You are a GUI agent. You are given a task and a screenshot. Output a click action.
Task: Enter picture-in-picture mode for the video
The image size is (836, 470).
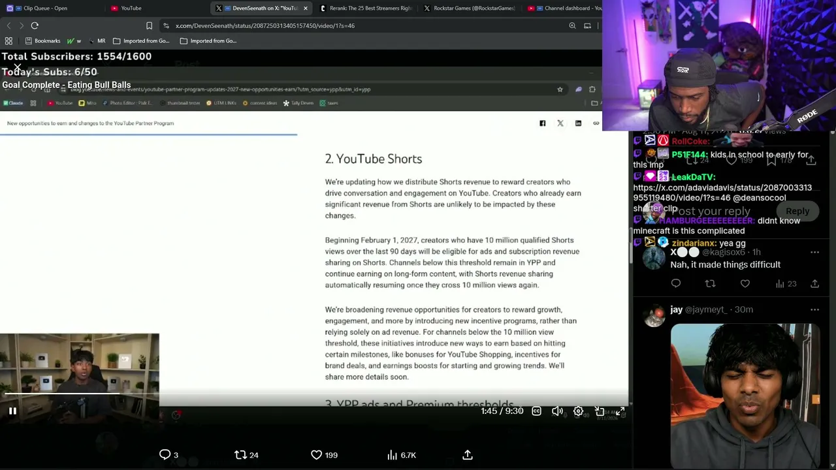(x=600, y=411)
